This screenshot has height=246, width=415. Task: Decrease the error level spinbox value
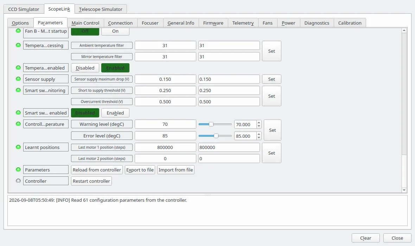tap(259, 138)
